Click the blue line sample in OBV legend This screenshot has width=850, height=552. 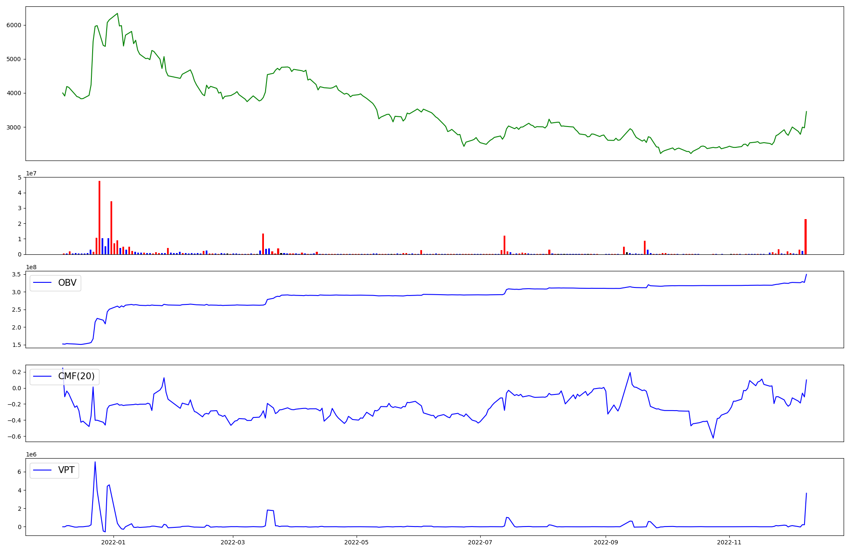[42, 283]
